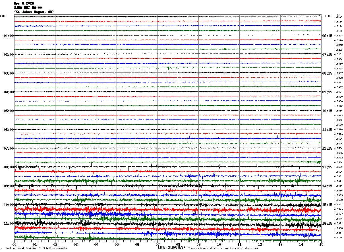Click minute '14' on the time axis

pos(301,244)
